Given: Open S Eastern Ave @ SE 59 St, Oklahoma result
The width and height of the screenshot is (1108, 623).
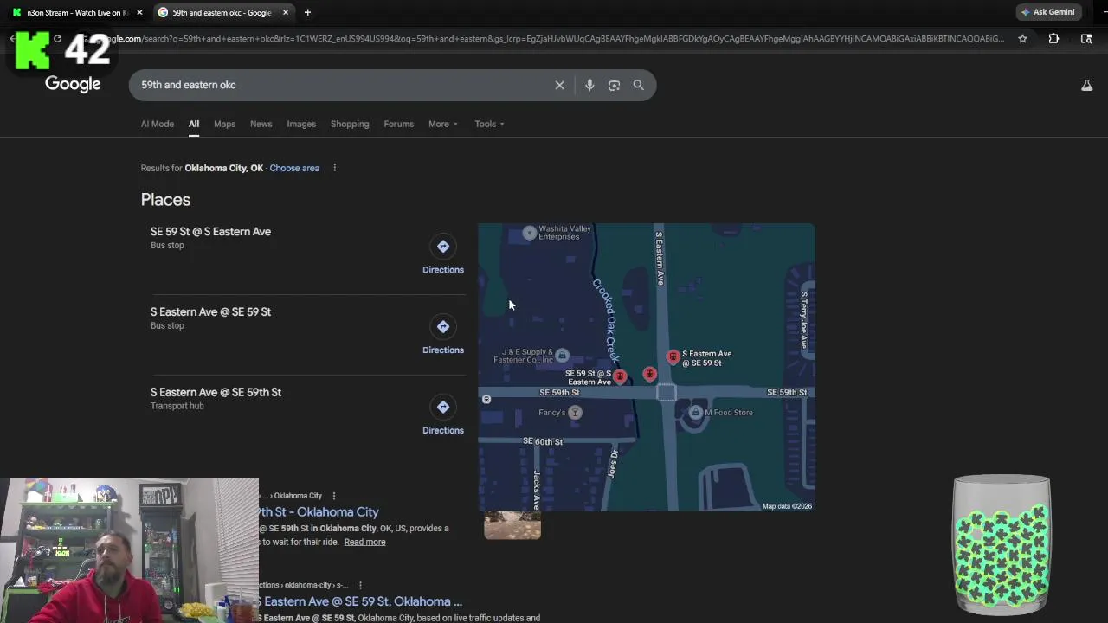Looking at the screenshot, I should [x=361, y=601].
